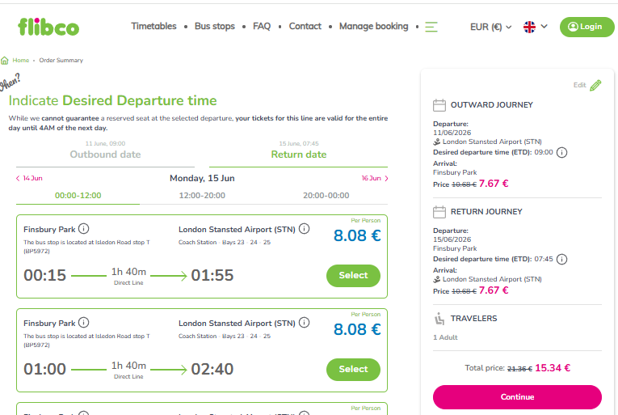Go to next day 16 Jun
This screenshot has height=415, width=618.
tap(375, 179)
